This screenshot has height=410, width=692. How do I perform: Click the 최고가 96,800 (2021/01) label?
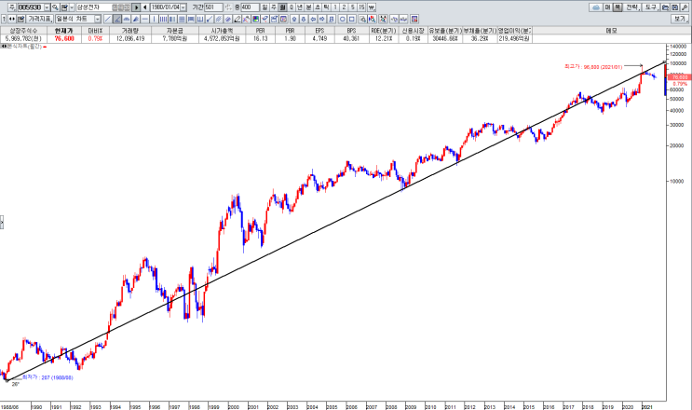[x=593, y=67]
